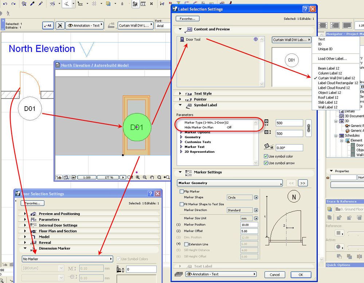The image size is (364, 283).
Task: Click the Find and Select magnifier icon
Action: coord(24,4)
